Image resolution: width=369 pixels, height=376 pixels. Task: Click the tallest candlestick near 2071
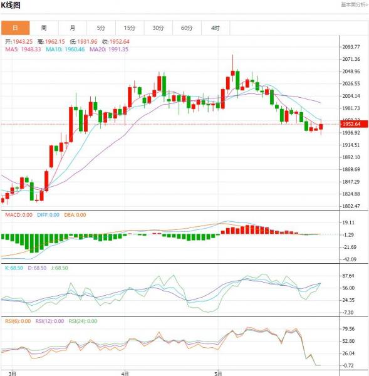[232, 68]
